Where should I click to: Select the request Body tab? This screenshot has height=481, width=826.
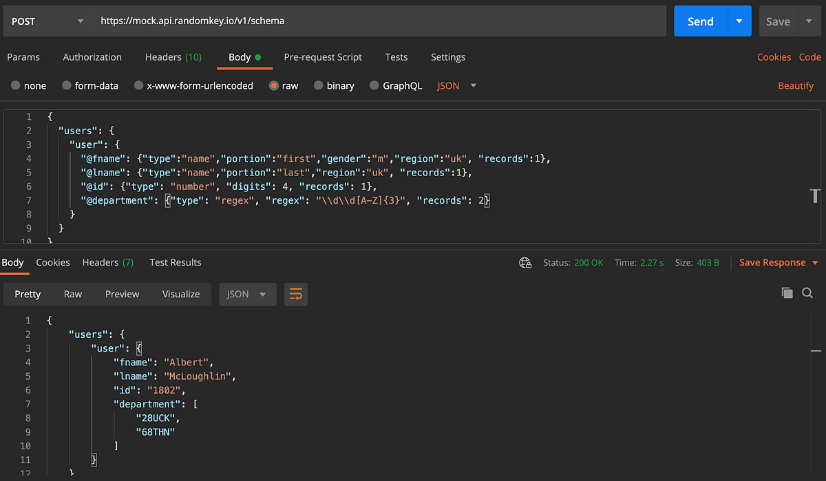coord(245,57)
